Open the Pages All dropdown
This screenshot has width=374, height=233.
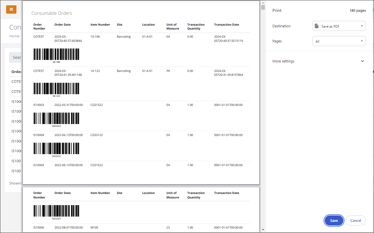tap(339, 41)
